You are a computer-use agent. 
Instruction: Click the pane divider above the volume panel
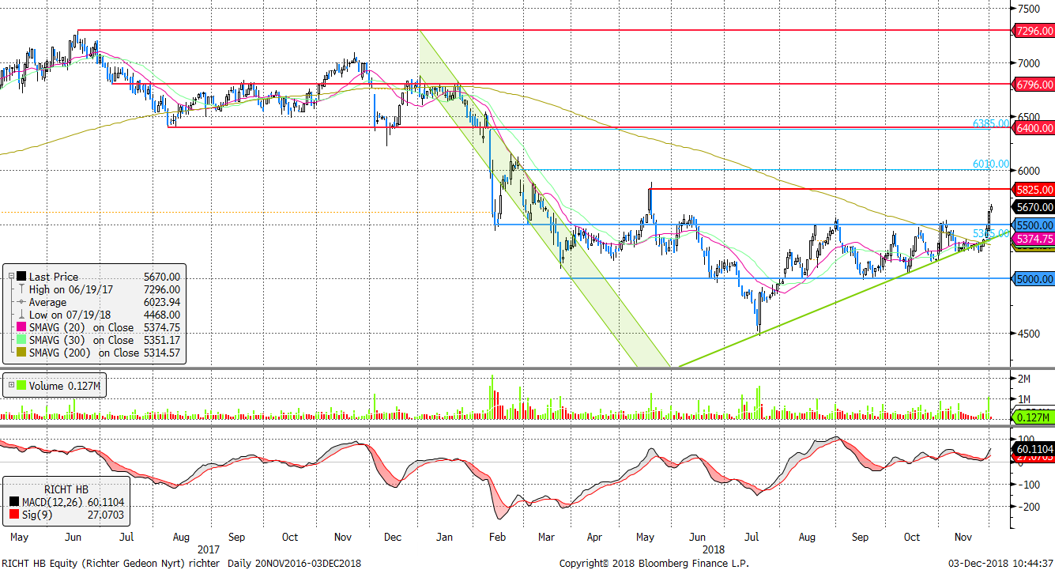(x=506, y=369)
